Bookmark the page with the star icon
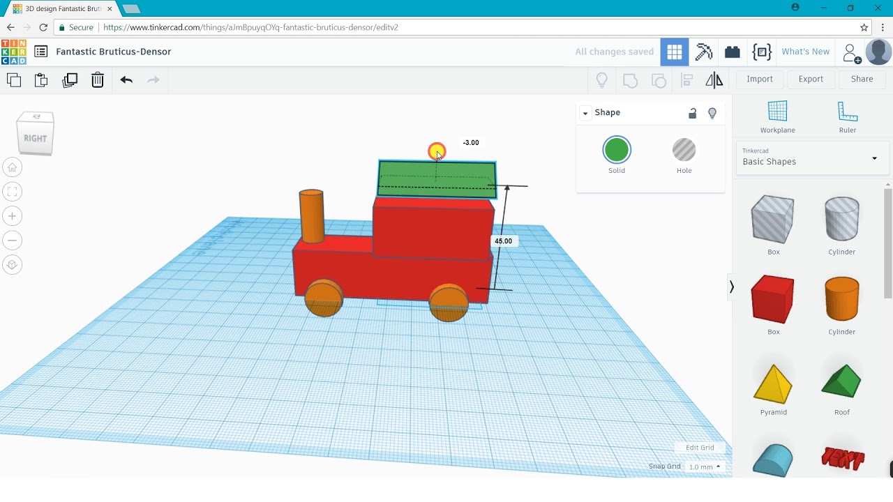893x502 pixels. [864, 28]
